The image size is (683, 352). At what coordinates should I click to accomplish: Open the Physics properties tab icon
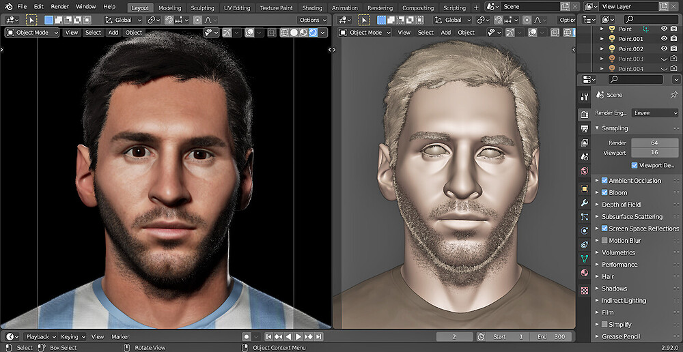click(585, 231)
